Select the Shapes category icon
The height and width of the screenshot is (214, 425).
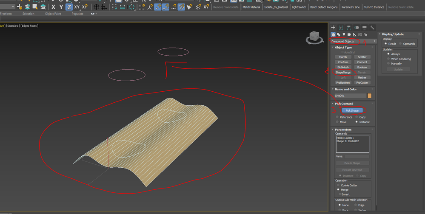click(339, 35)
